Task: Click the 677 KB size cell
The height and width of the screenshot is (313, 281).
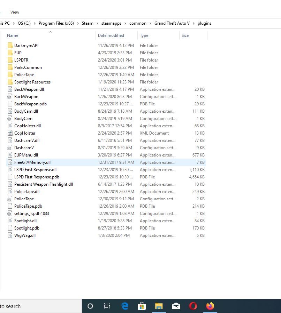Action: [x=198, y=155]
